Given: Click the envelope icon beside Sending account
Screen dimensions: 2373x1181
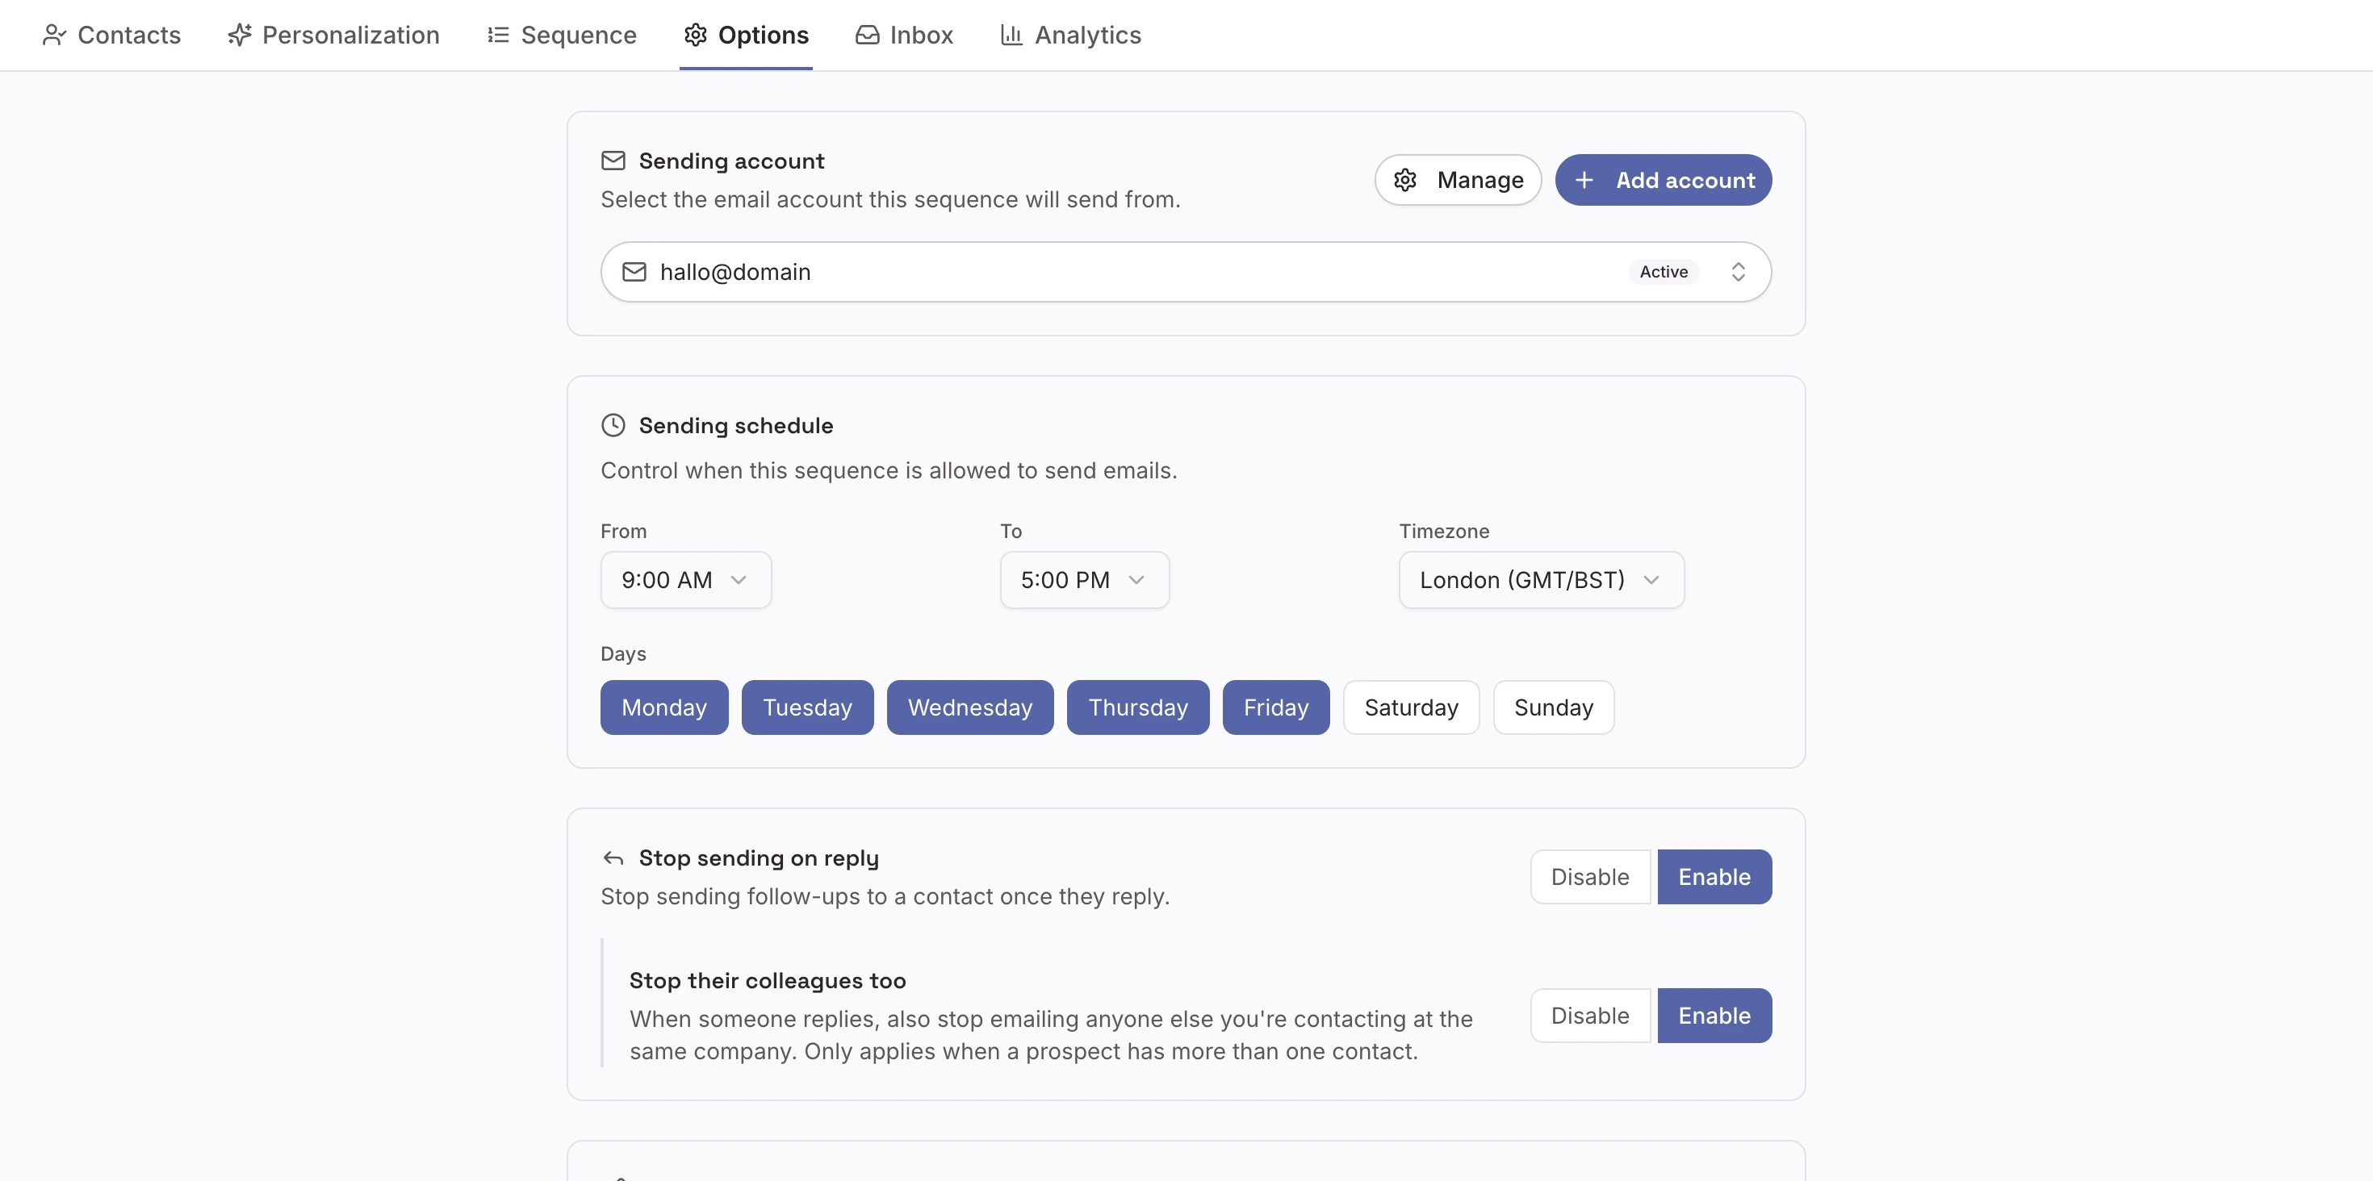Looking at the screenshot, I should pos(613,161).
